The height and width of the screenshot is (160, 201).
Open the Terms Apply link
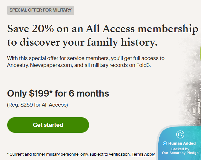(143, 154)
